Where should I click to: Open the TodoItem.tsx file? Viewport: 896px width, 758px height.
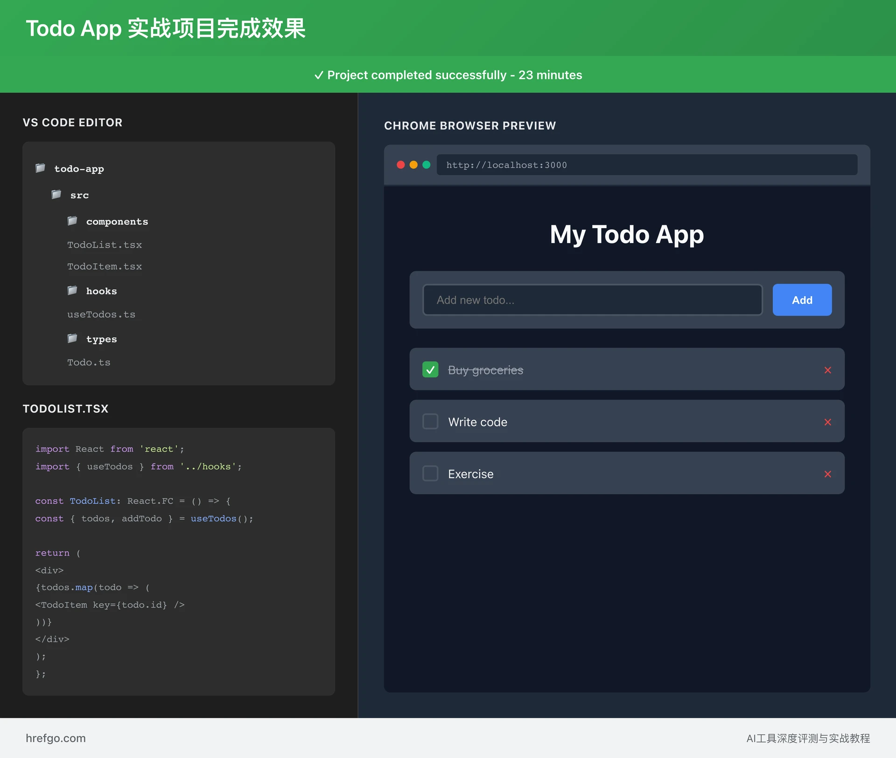[105, 266]
